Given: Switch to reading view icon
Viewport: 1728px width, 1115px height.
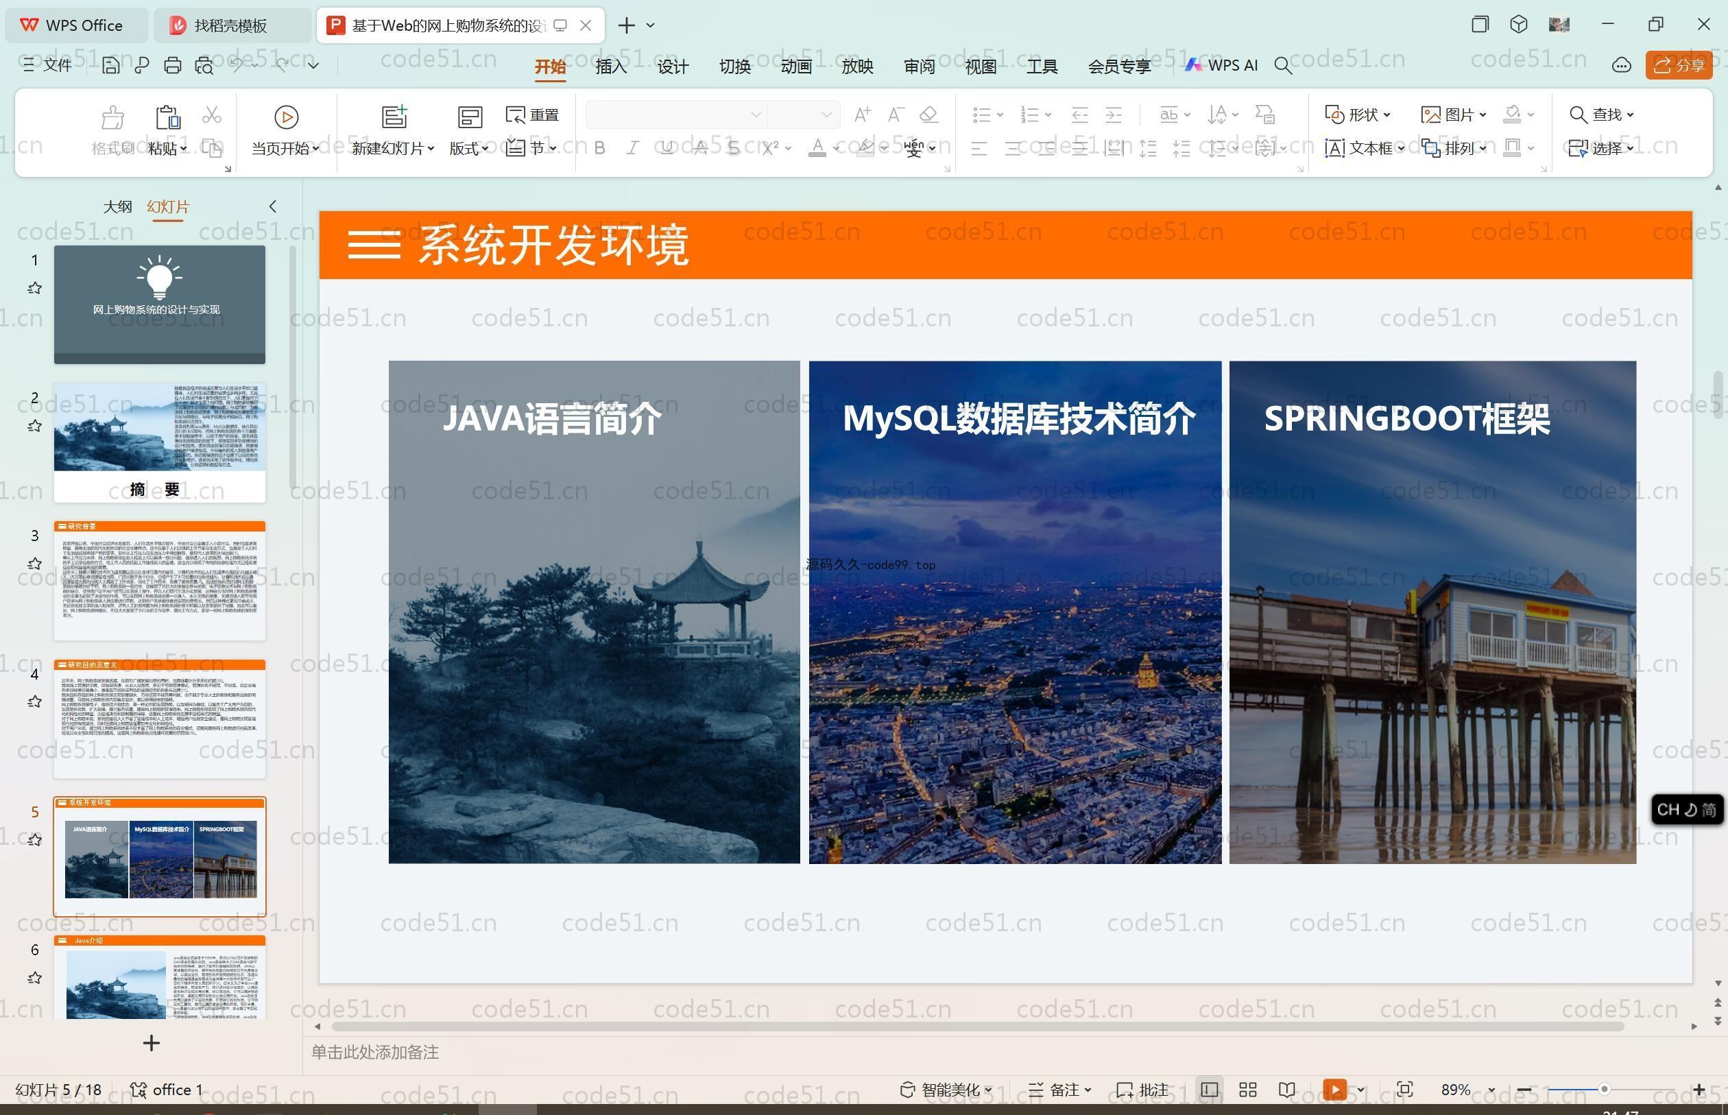Looking at the screenshot, I should click(x=1286, y=1089).
